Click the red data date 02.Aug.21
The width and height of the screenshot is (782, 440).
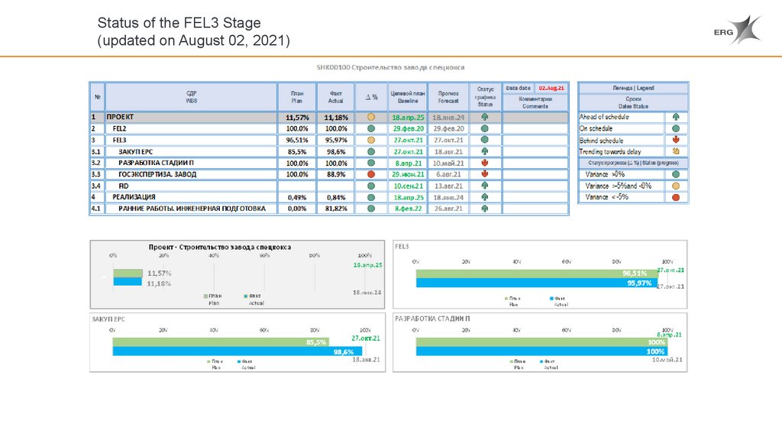[551, 89]
